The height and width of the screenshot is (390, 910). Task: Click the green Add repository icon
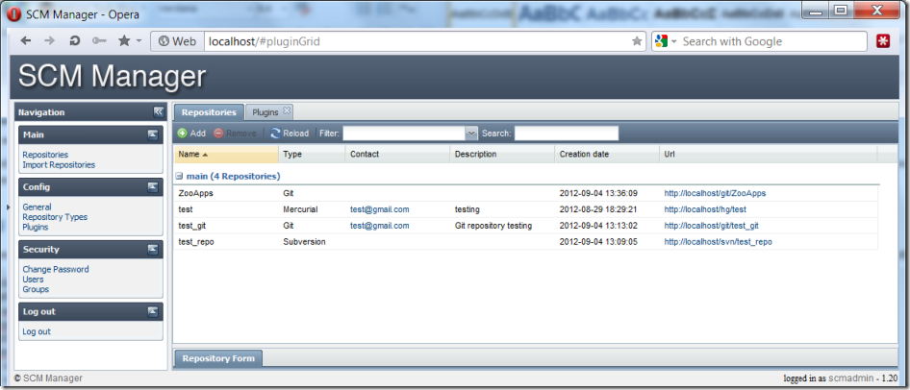coord(182,134)
